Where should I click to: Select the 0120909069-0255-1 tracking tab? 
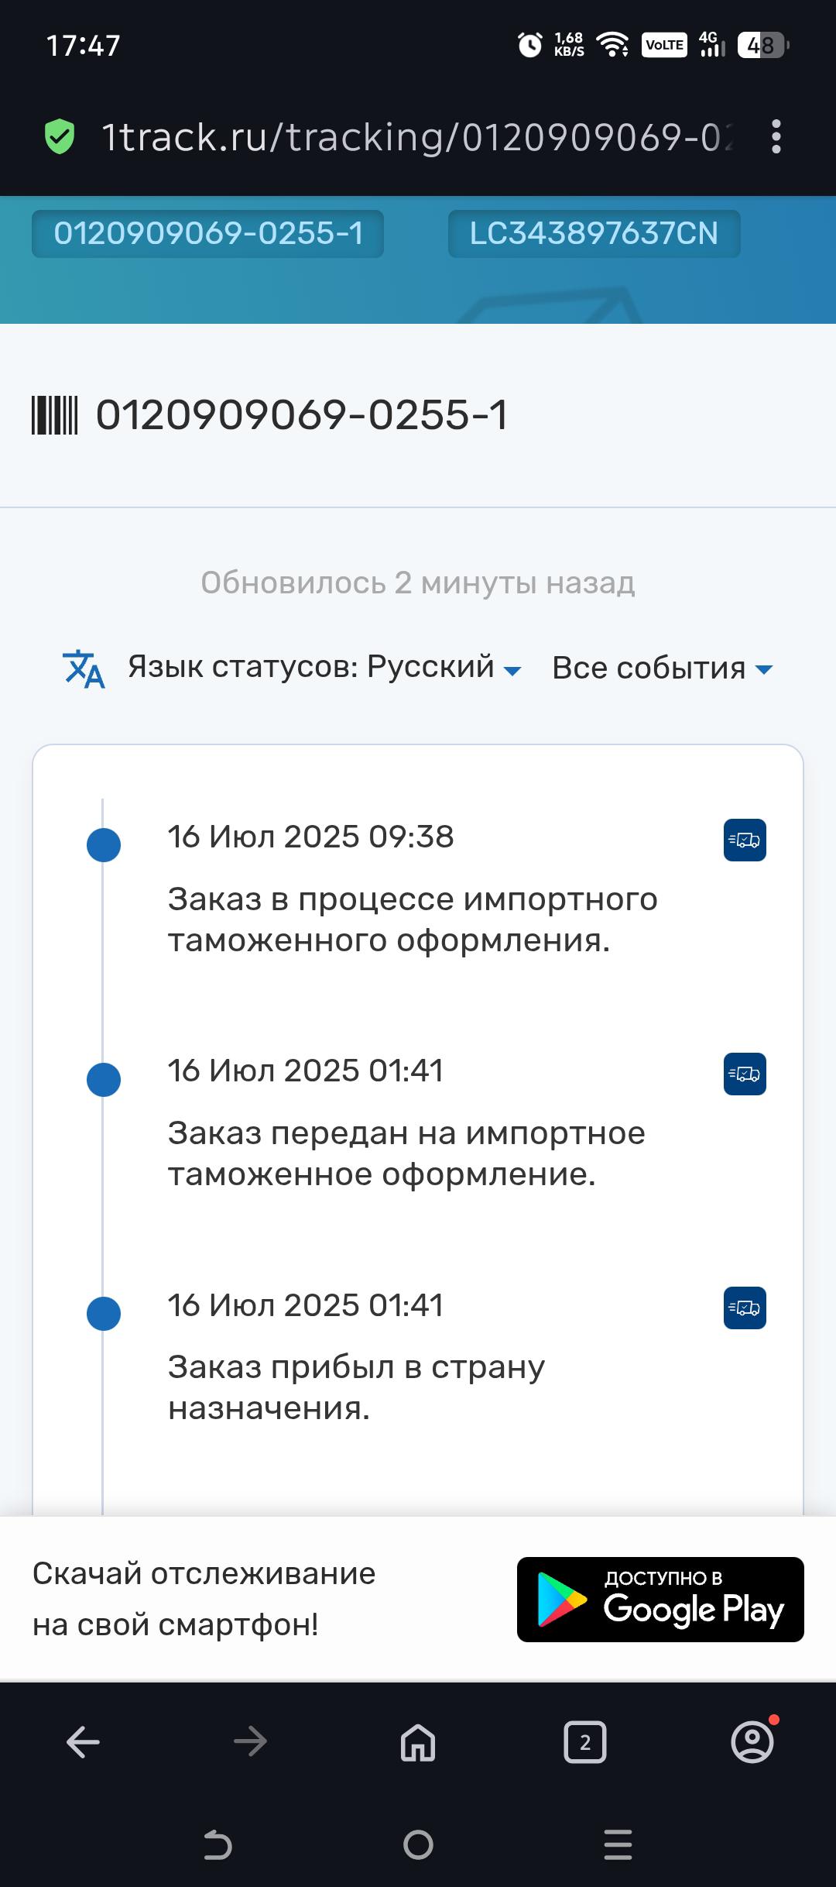click(208, 233)
